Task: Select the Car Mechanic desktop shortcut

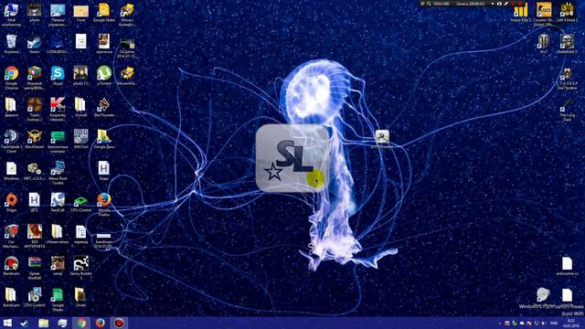Action: coord(11,236)
